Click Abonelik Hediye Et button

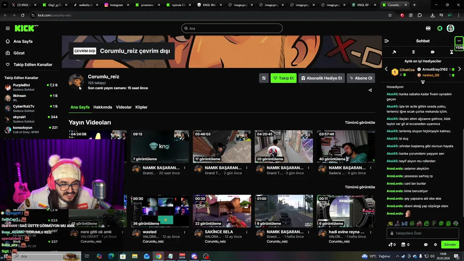(322, 78)
